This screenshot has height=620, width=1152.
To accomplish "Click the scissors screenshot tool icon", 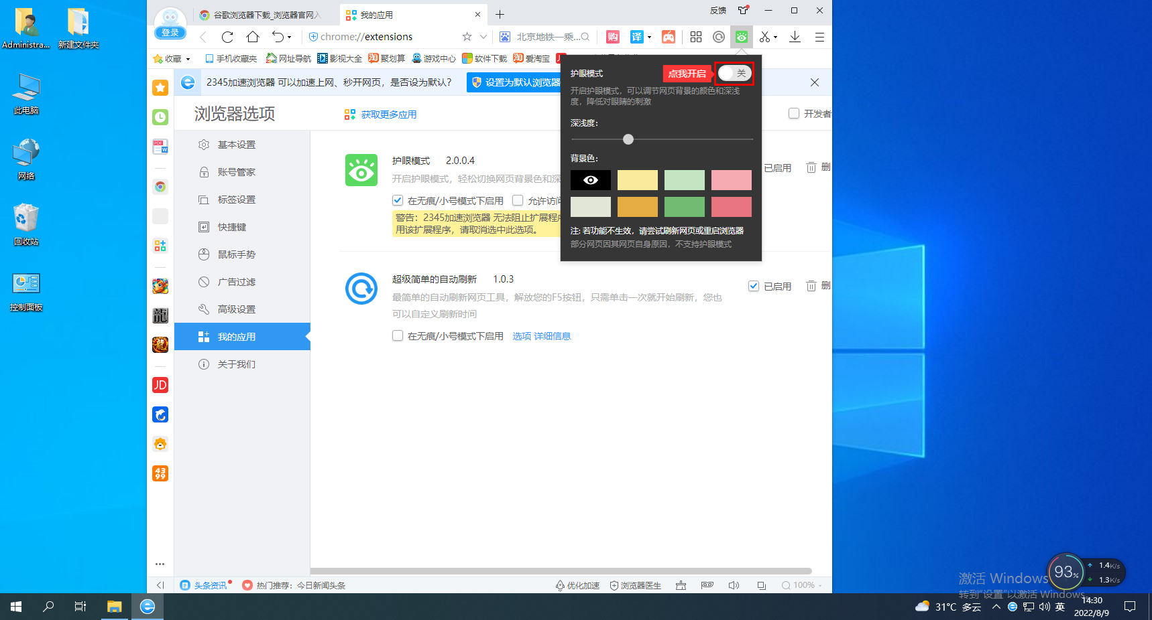I will tap(764, 37).
